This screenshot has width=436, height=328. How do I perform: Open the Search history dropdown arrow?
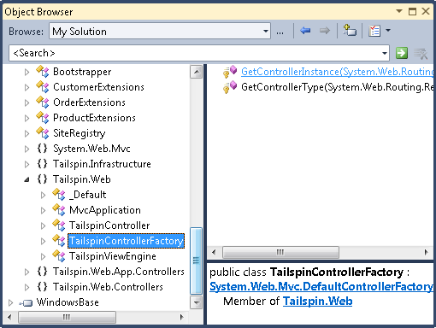click(x=385, y=53)
